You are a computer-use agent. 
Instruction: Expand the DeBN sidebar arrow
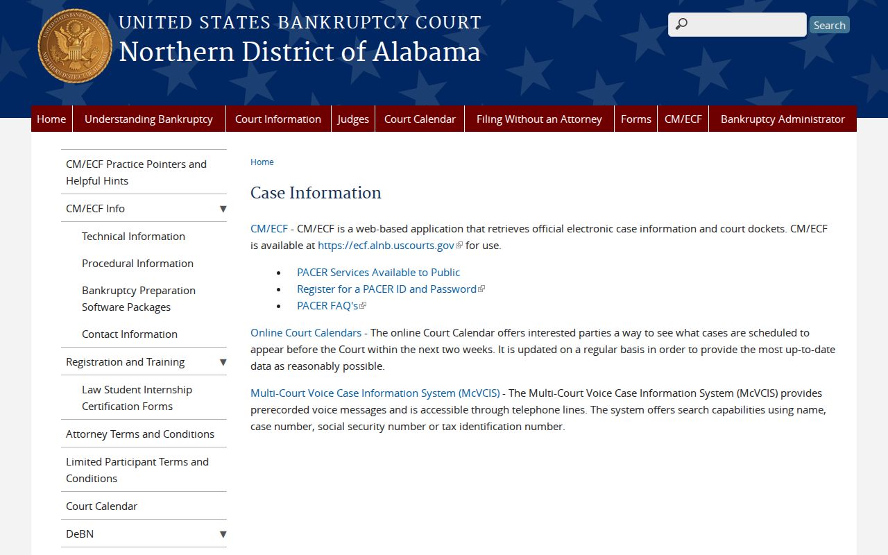tap(223, 533)
